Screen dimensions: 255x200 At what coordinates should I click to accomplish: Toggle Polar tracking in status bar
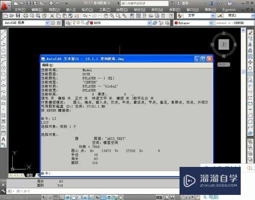click(x=67, y=197)
